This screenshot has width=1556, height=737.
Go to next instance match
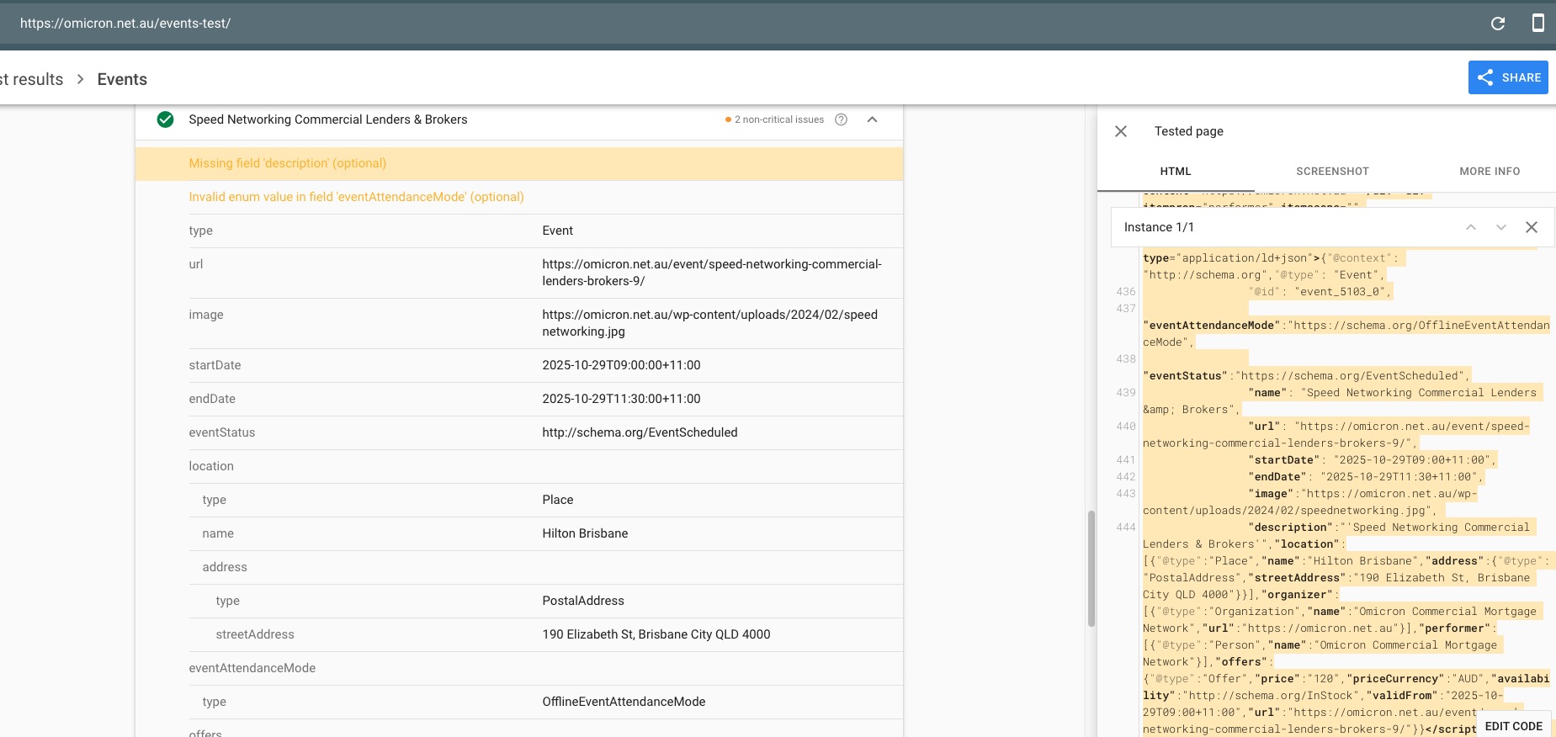(1501, 227)
